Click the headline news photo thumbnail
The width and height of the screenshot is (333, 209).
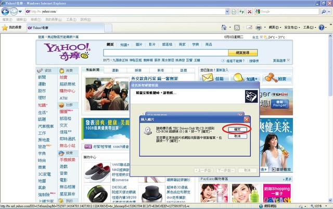click(x=107, y=94)
